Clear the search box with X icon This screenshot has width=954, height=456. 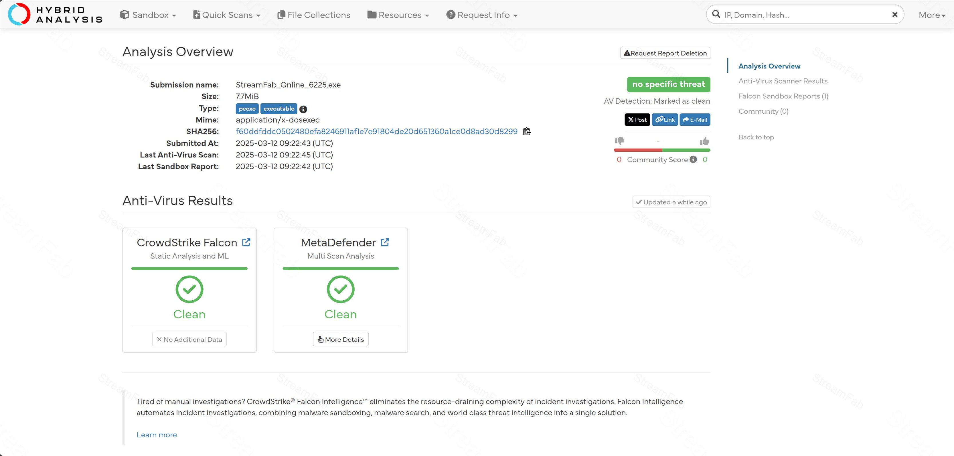point(895,15)
